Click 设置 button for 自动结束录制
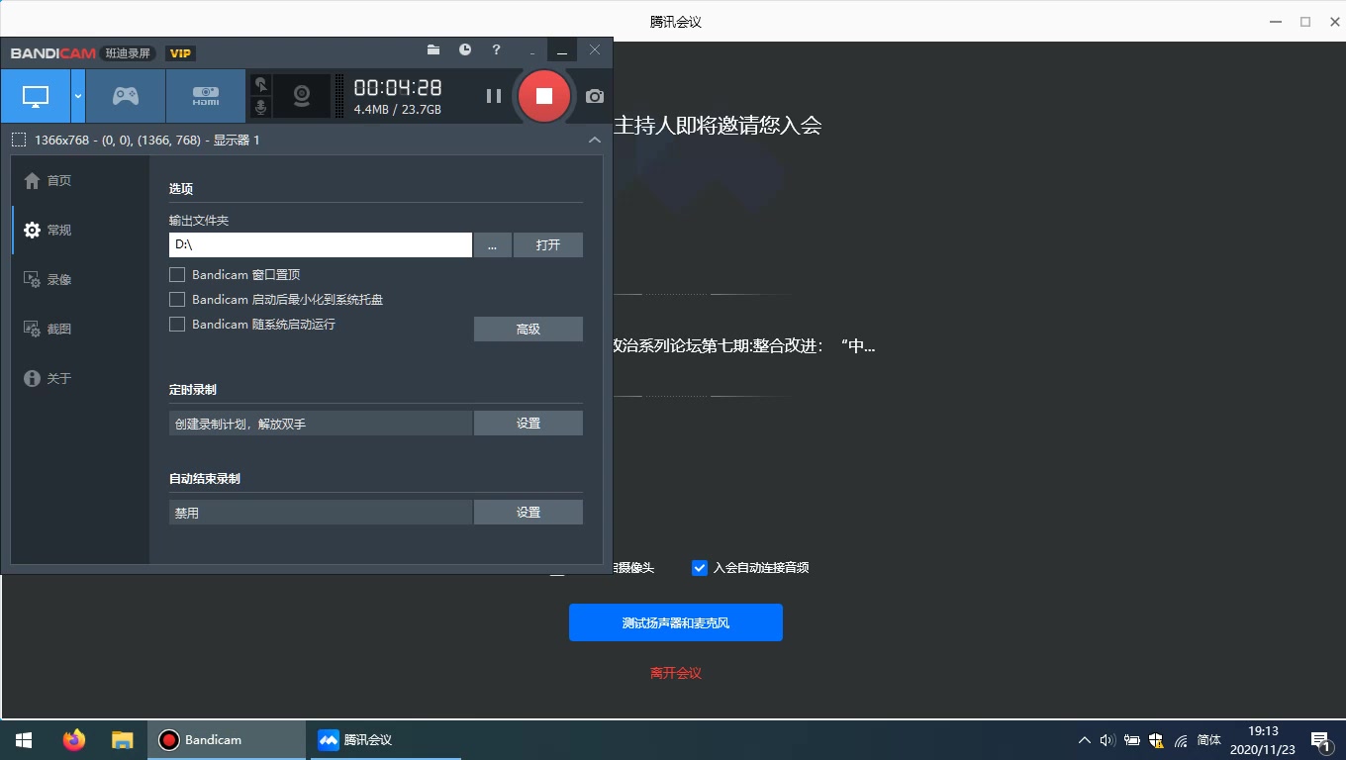1346x760 pixels. (529, 512)
